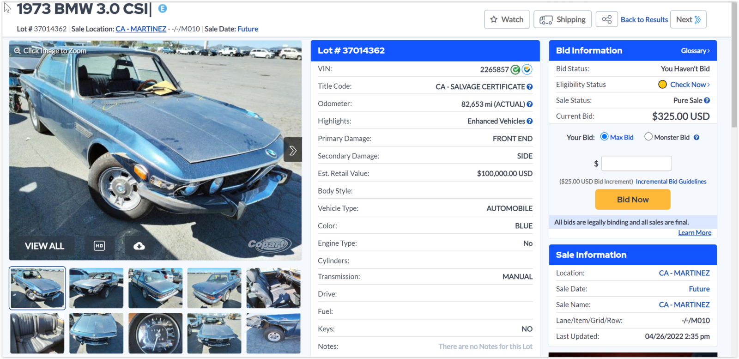Go Back to Results
This screenshot has width=739, height=359.
[x=644, y=19]
